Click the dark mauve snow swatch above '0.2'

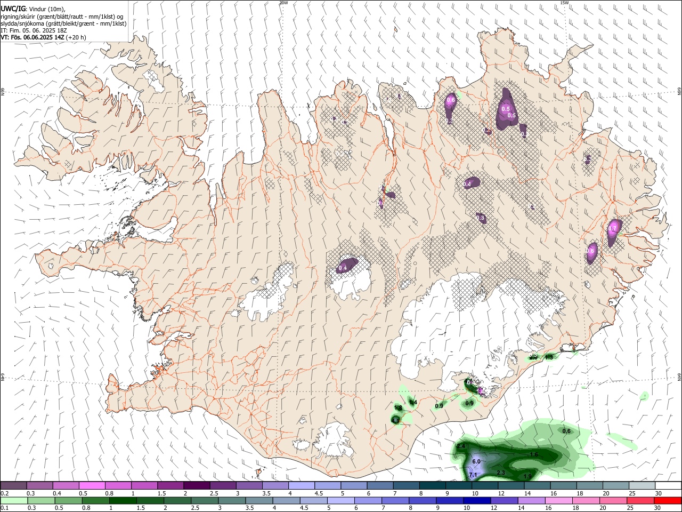tap(13, 486)
